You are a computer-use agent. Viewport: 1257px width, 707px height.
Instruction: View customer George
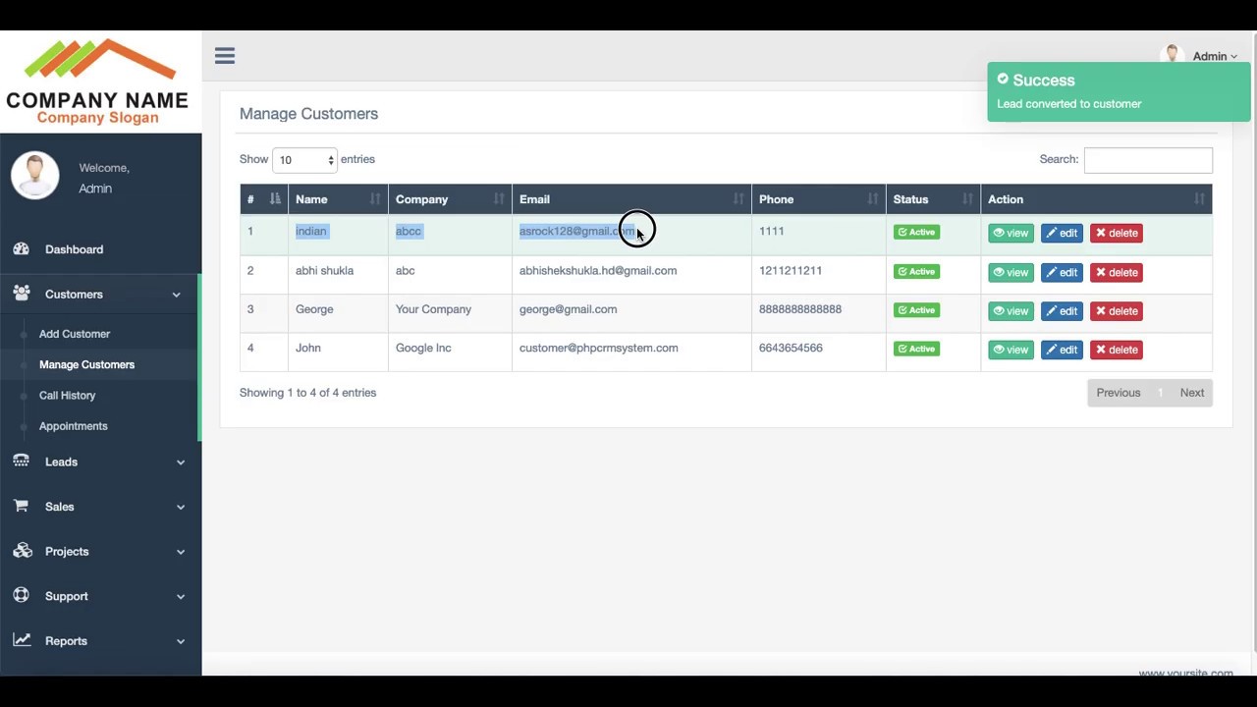tap(1011, 311)
